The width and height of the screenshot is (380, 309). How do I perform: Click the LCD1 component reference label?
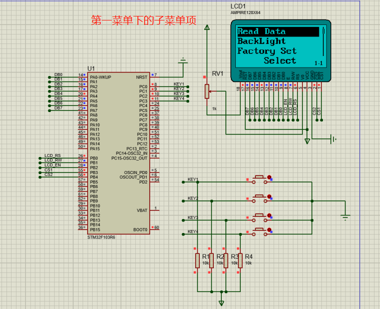tap(238, 6)
